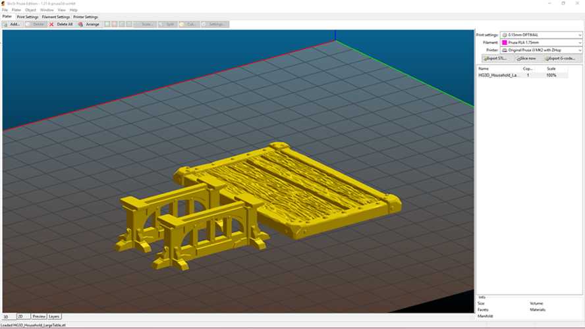The height and width of the screenshot is (329, 585).
Task: Click the Scale... toolbar button
Action: click(x=145, y=24)
